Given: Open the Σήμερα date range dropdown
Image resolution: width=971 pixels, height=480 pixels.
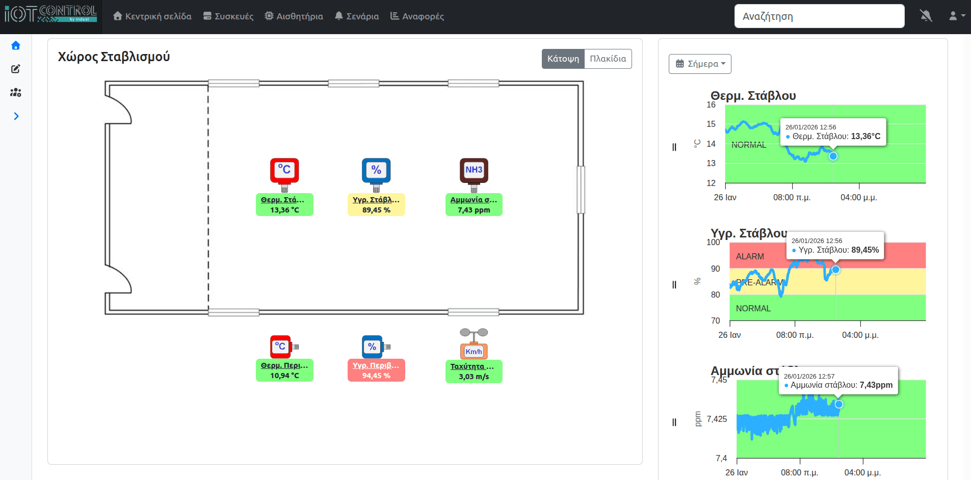Looking at the screenshot, I should click(700, 64).
